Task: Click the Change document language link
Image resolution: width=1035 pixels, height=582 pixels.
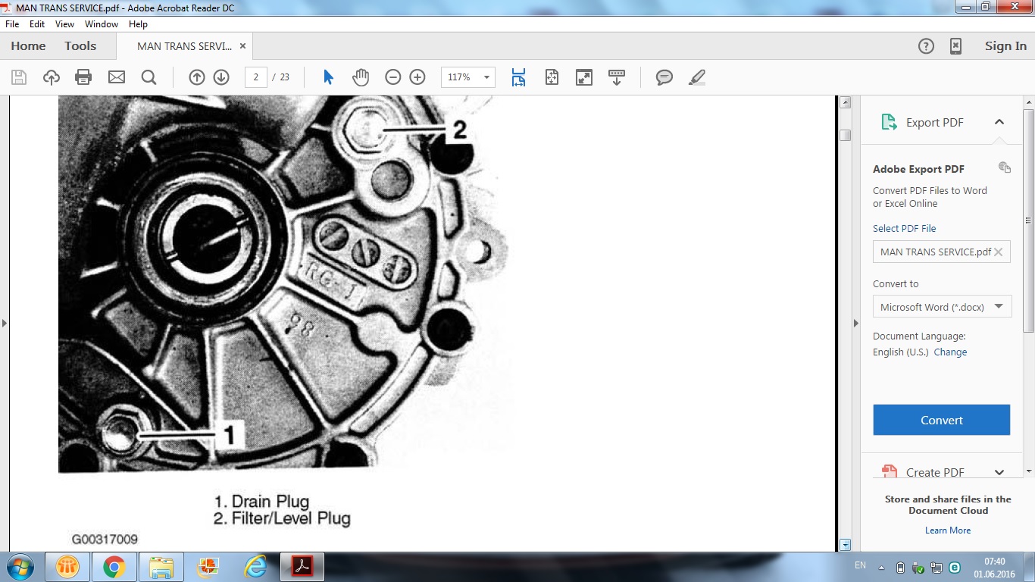Action: click(x=950, y=352)
